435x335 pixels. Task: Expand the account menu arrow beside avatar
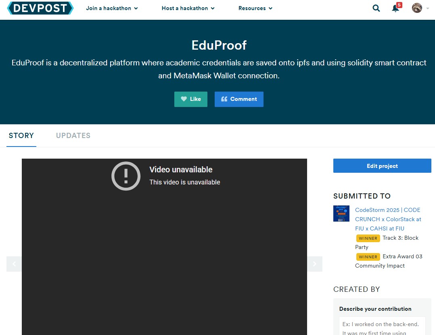[427, 8]
